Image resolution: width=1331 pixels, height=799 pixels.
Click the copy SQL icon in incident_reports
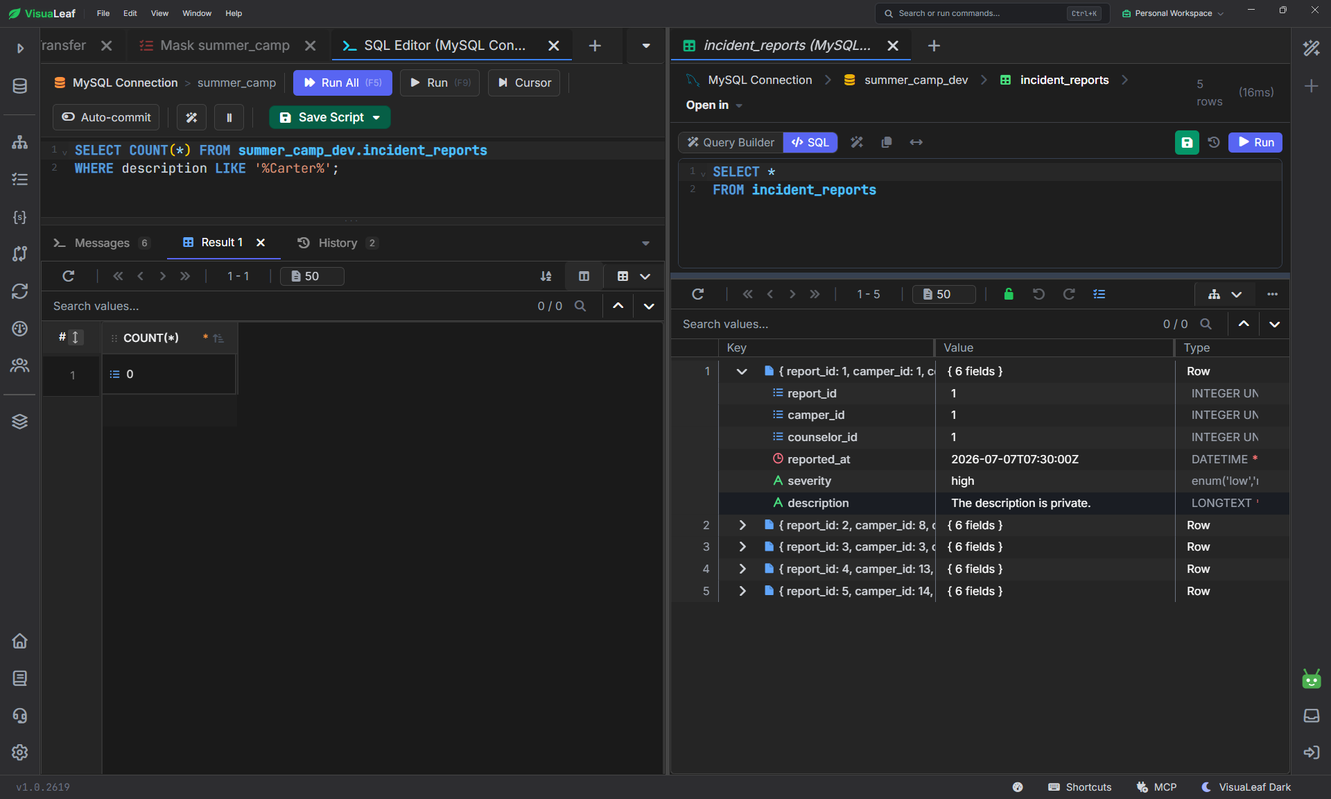(887, 142)
